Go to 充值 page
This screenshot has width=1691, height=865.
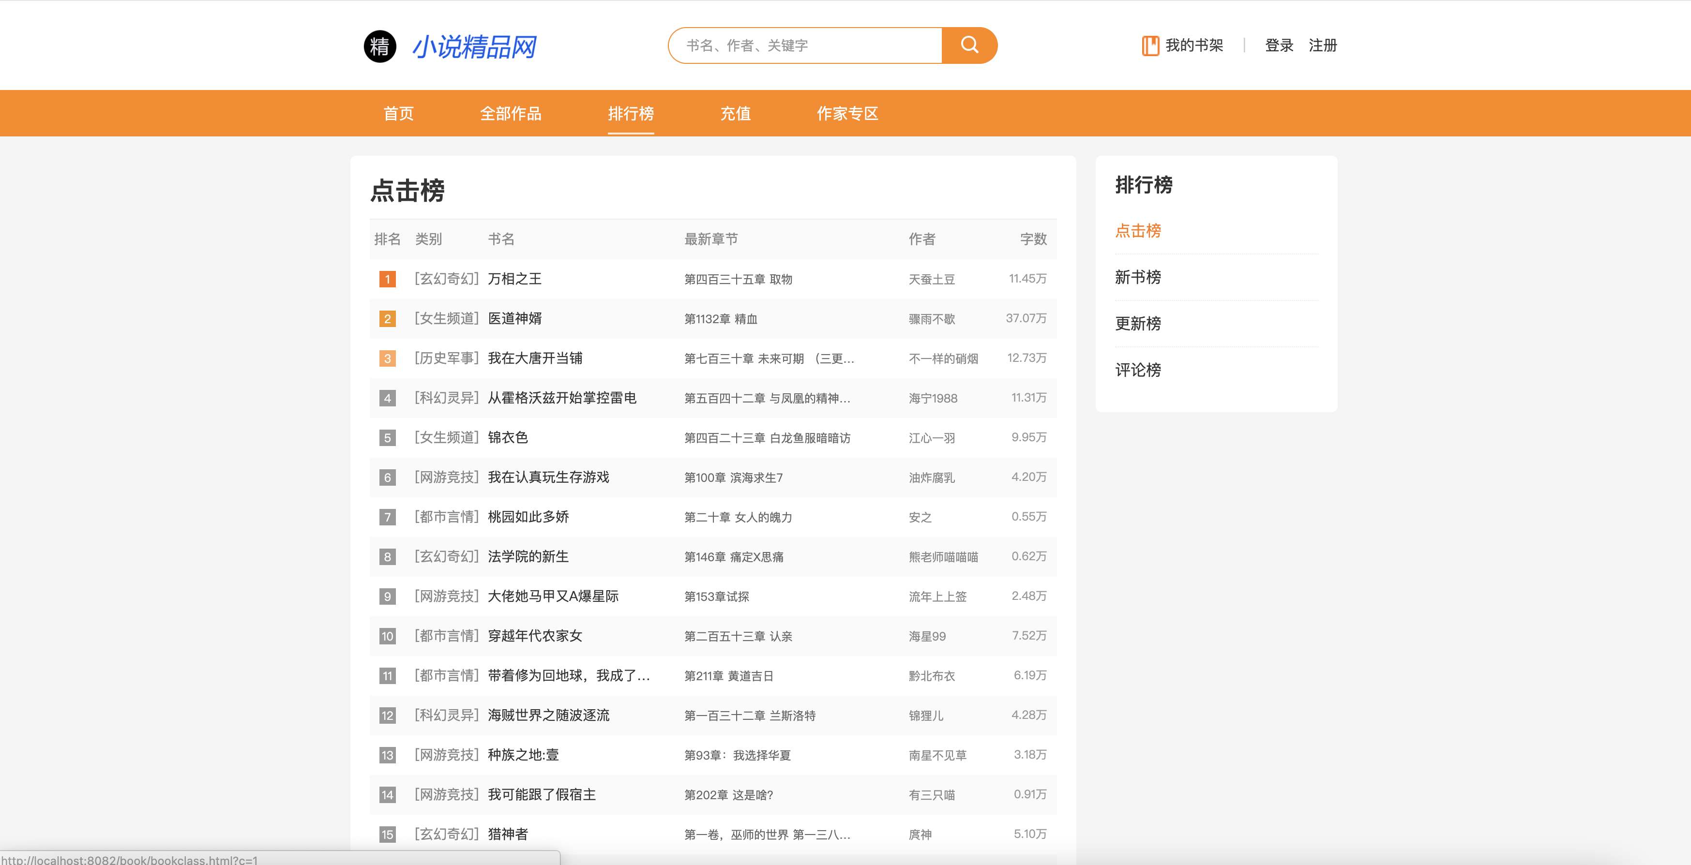735,114
